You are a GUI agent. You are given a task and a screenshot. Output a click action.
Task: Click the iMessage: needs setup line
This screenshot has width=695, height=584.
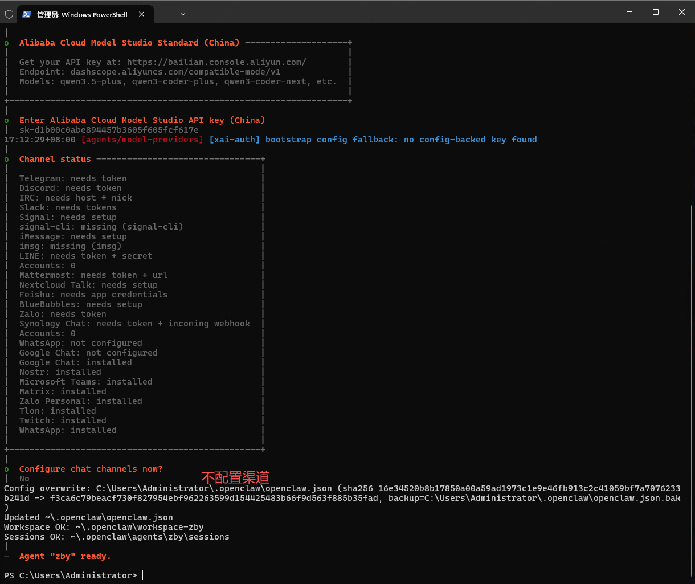tap(73, 236)
